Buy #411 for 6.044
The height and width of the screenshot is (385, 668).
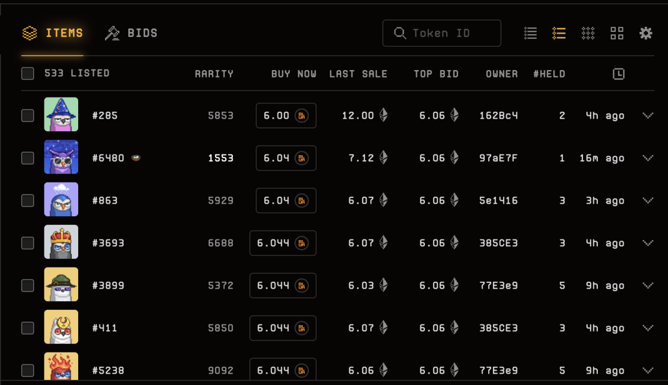283,328
